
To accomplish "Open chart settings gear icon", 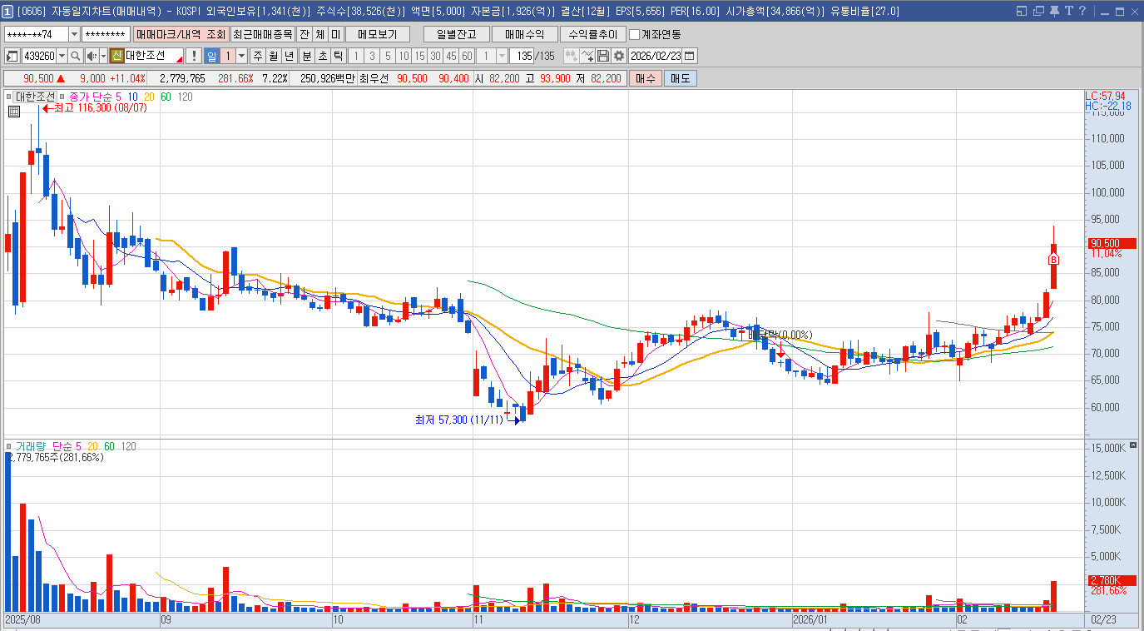I will tap(618, 56).
